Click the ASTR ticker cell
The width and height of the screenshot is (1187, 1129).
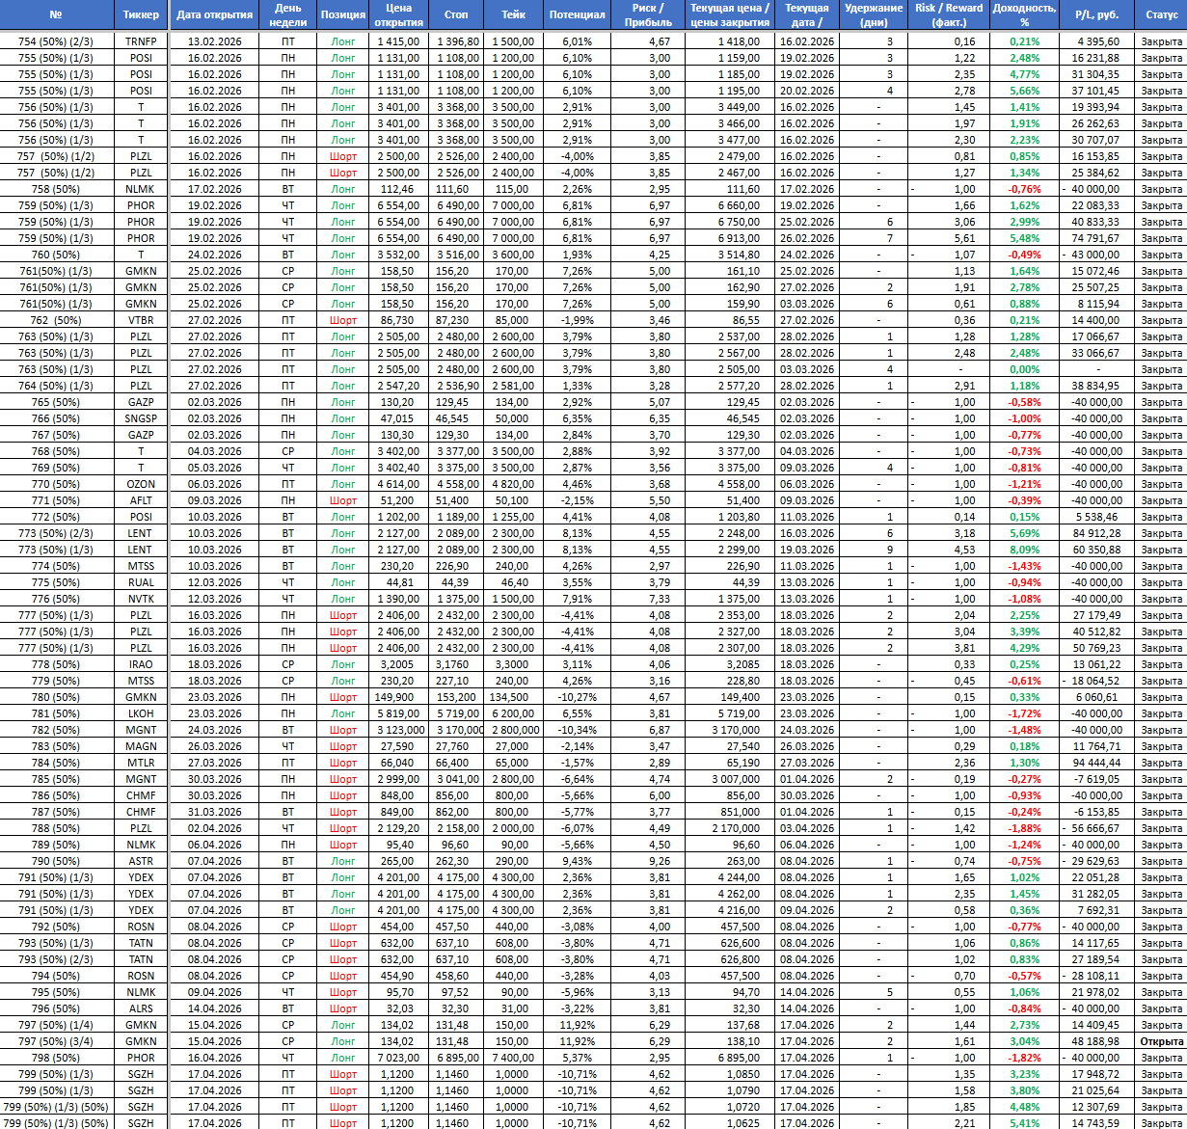pyautogui.click(x=141, y=861)
